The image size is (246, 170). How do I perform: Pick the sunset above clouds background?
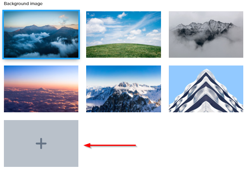point(41,89)
